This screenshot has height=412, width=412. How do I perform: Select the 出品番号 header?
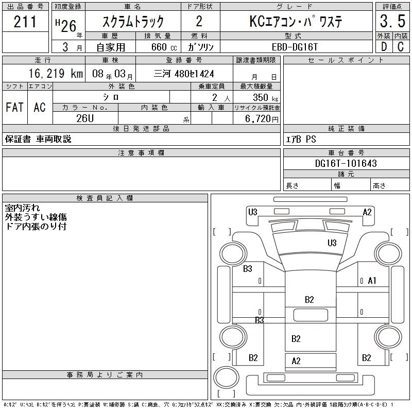coord(25,7)
